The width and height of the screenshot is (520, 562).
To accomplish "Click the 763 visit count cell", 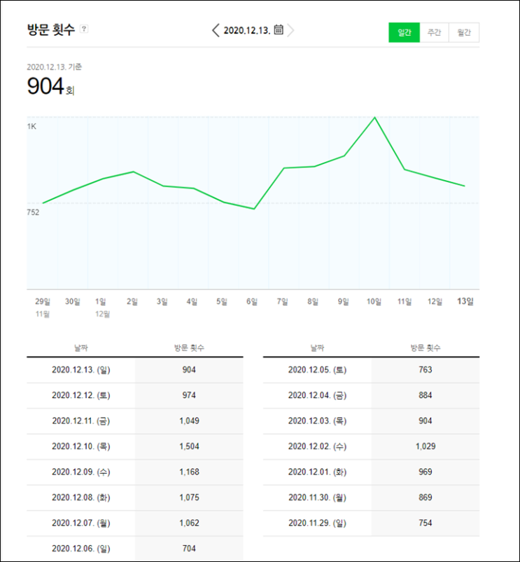I will [425, 370].
